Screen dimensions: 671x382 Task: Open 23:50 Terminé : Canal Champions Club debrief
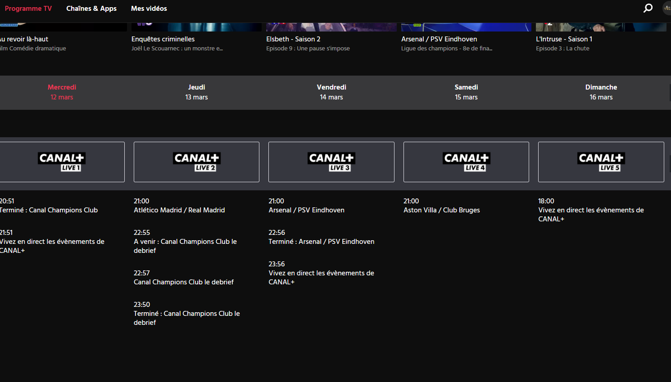click(187, 314)
